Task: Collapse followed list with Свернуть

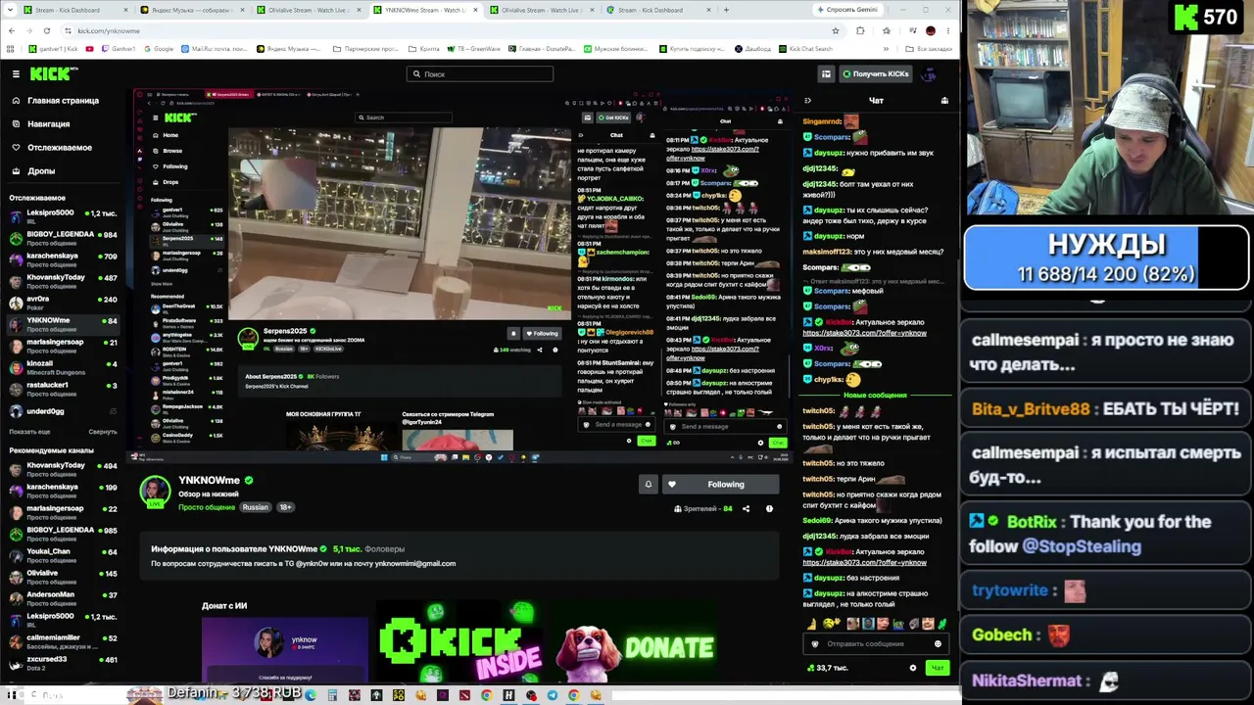Action: pos(102,432)
